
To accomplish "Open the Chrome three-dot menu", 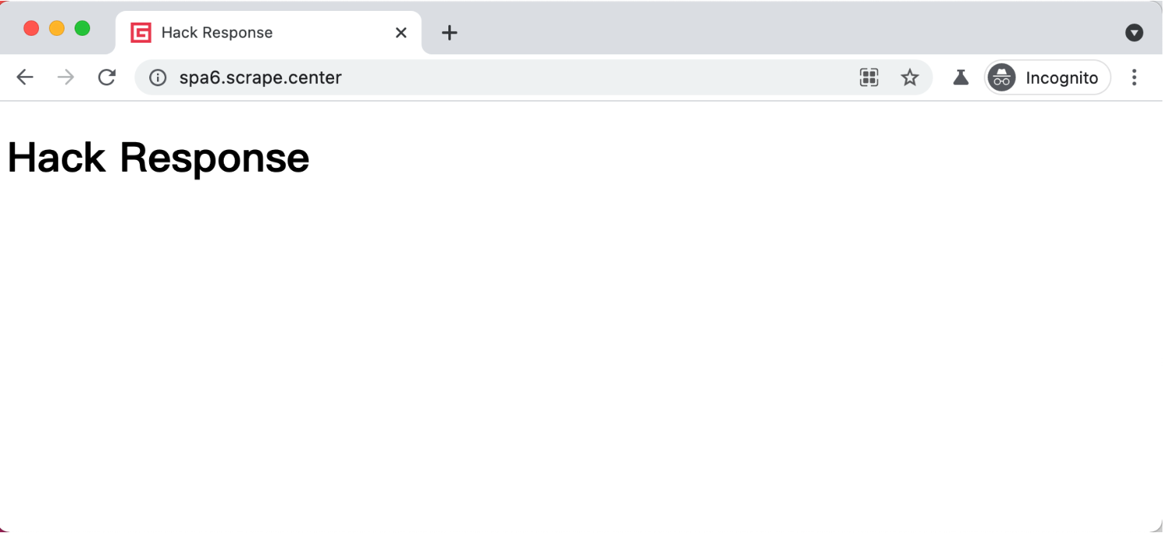I will [1134, 77].
